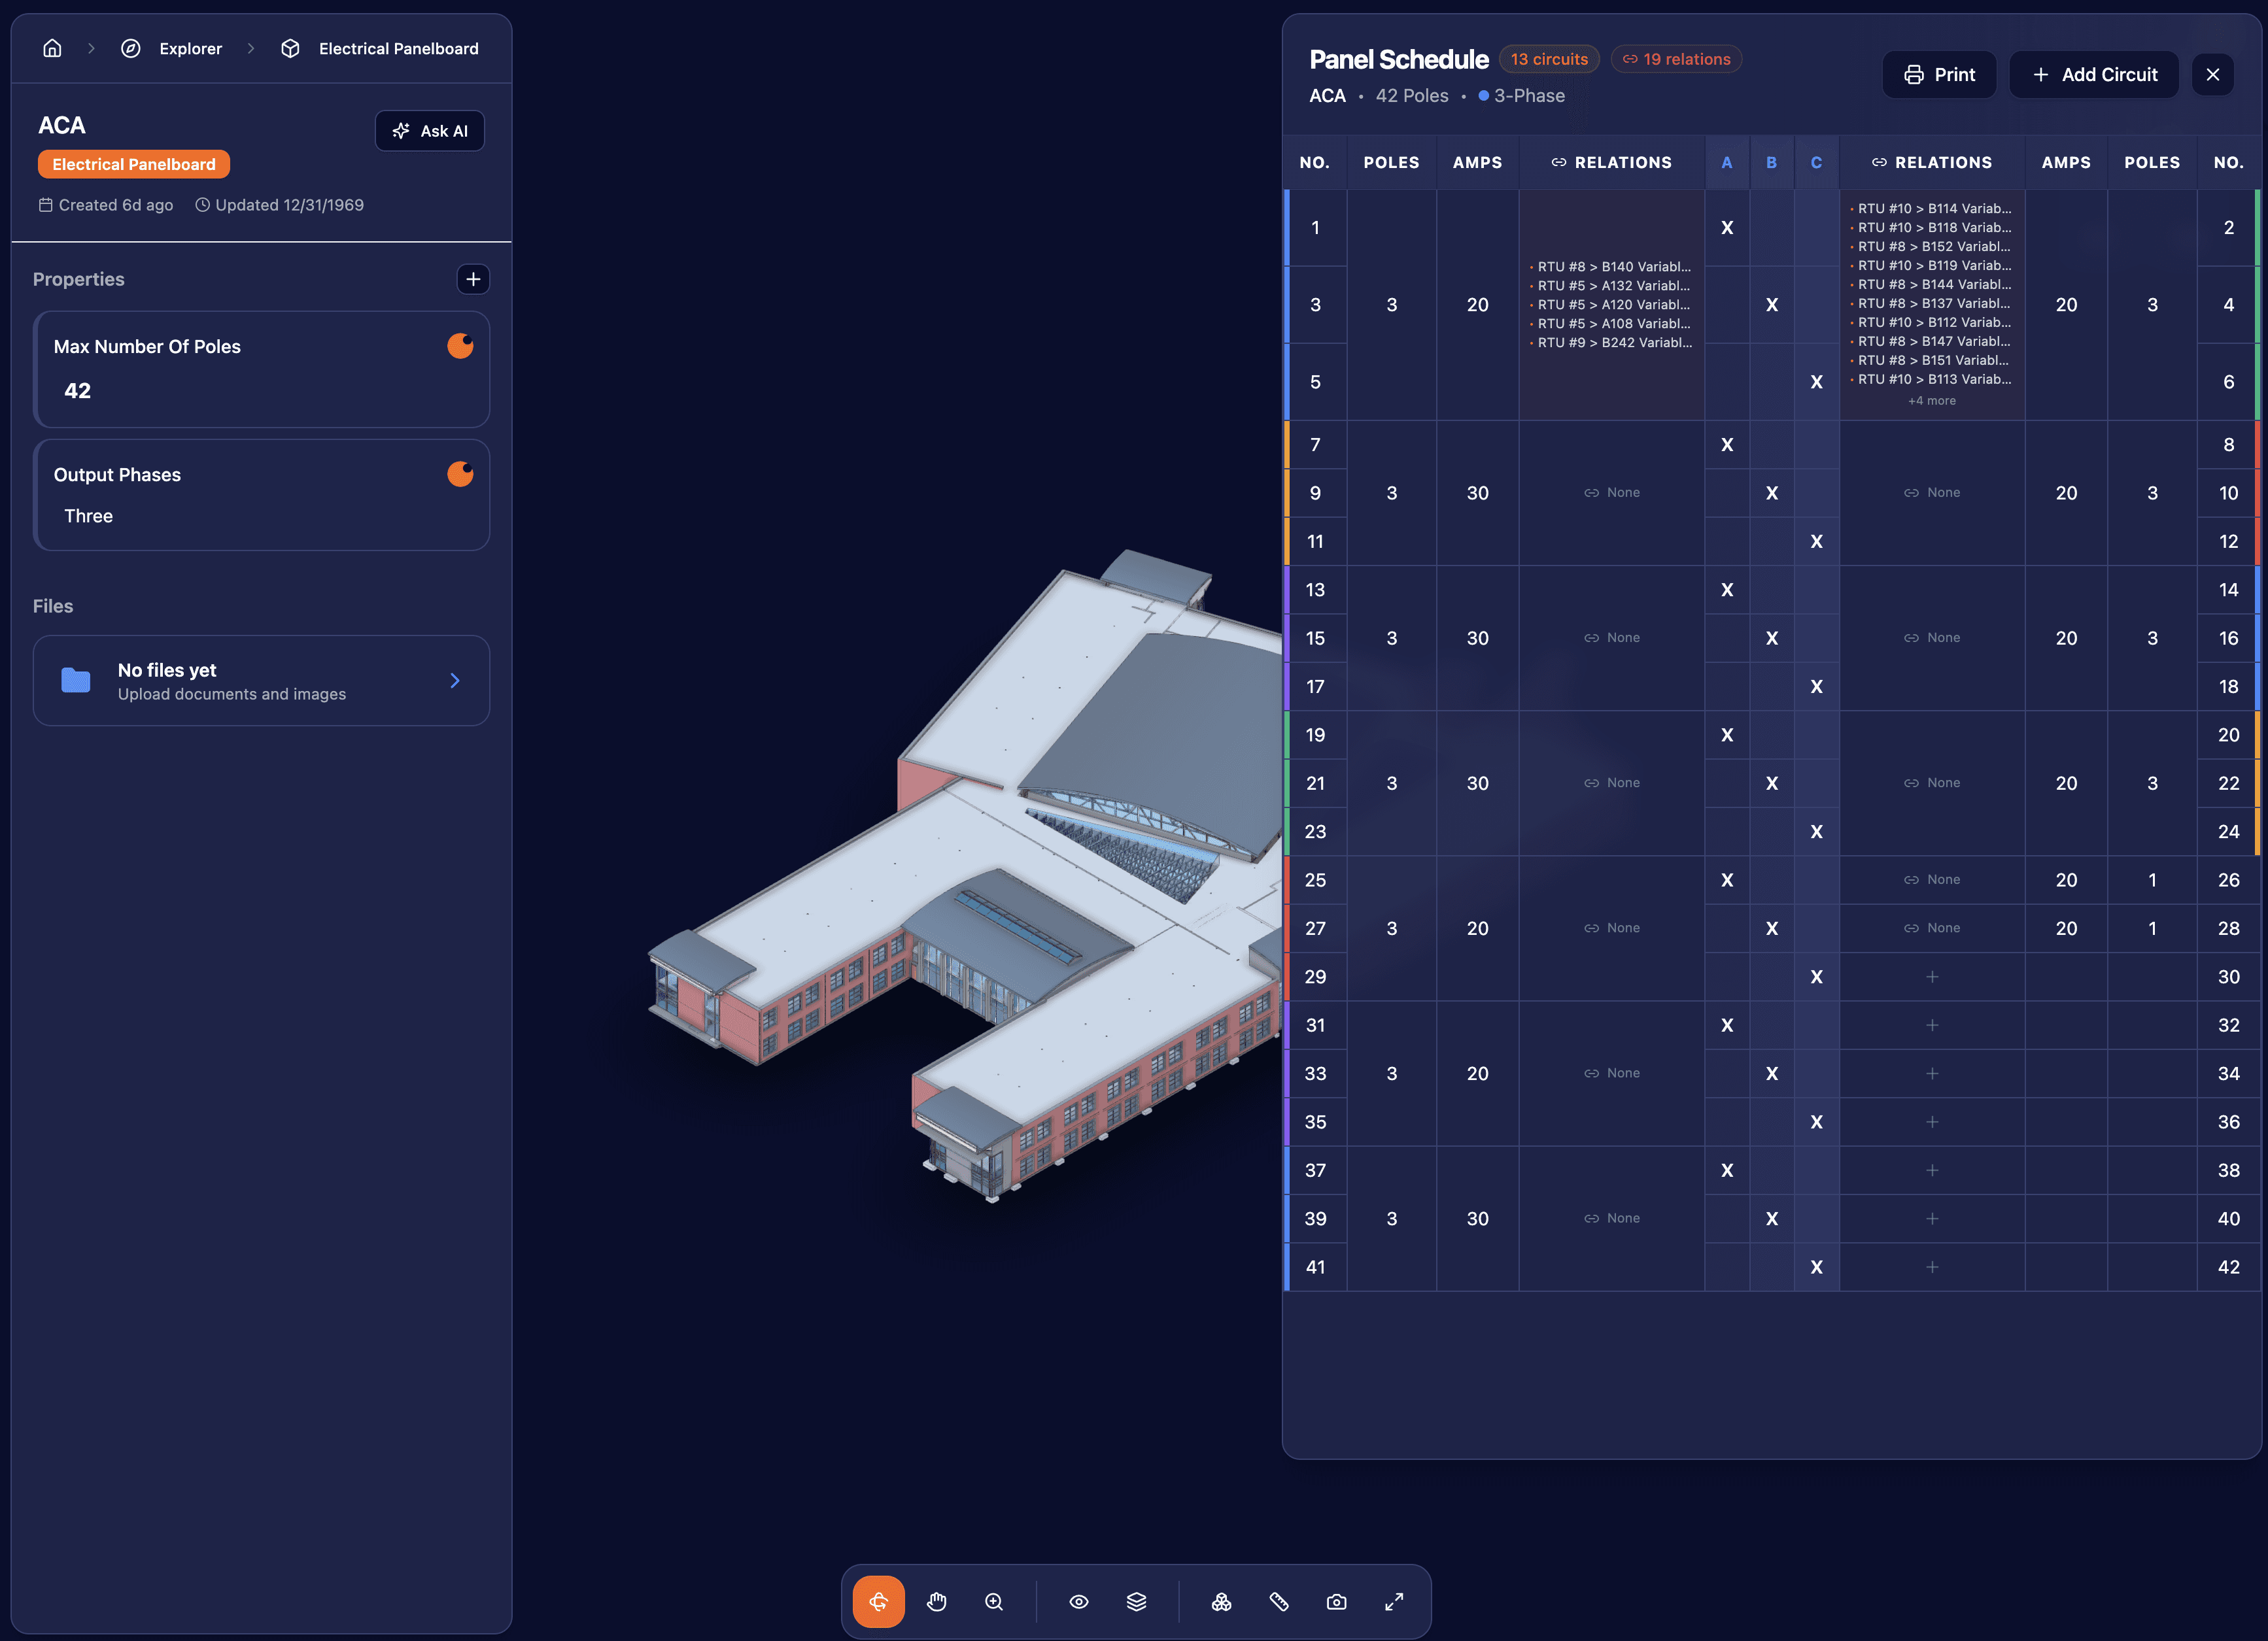Select the pan hand tool

tap(936, 1601)
